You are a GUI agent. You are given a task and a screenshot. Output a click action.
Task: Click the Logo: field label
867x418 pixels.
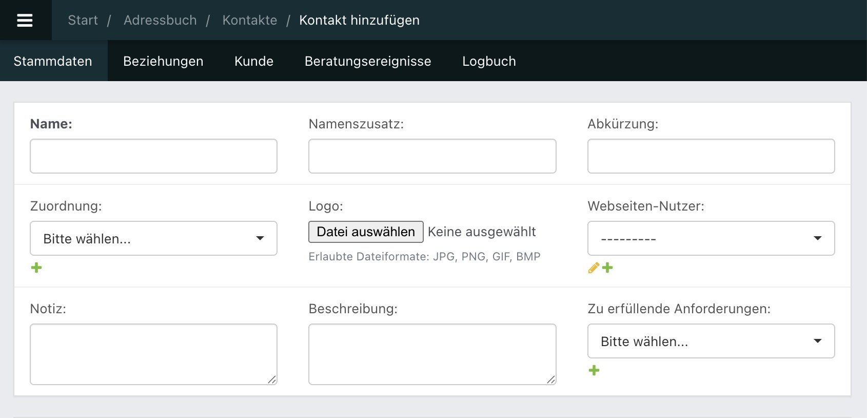(x=326, y=206)
